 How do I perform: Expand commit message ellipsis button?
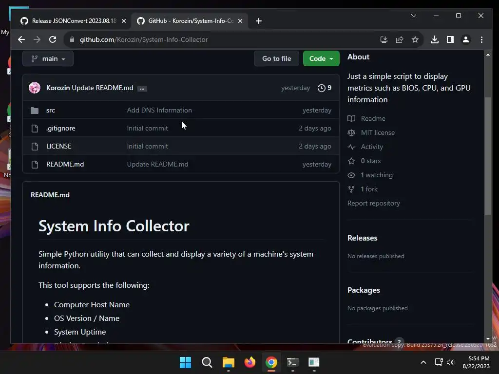click(142, 89)
